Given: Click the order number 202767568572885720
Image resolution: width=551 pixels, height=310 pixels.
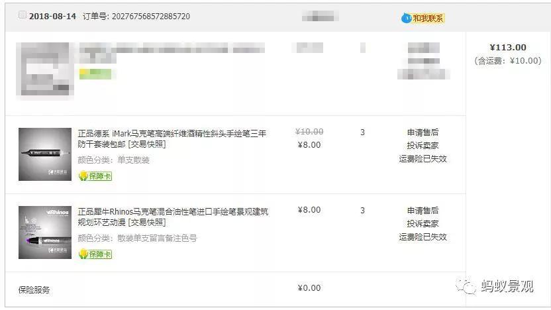Looking at the screenshot, I should (151, 17).
